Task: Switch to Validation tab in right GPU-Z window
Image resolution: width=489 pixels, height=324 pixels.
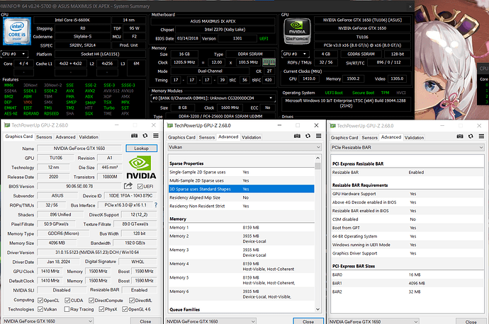Action: click(414, 137)
